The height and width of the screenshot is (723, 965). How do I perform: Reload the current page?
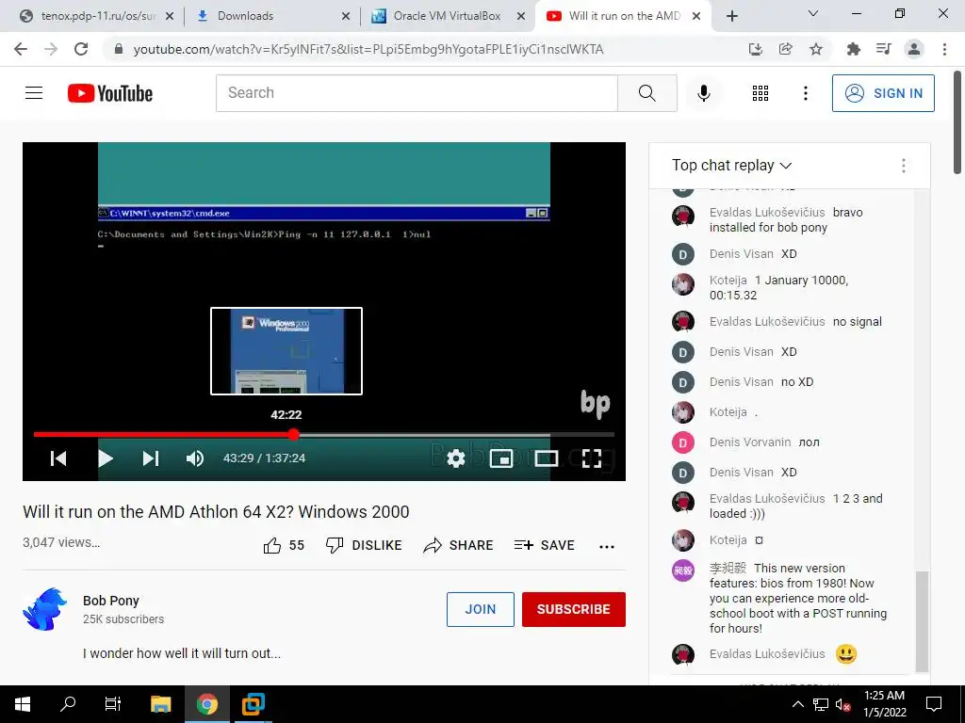tap(81, 49)
